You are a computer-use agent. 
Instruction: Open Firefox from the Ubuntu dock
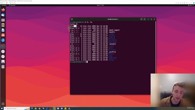click(3, 10)
